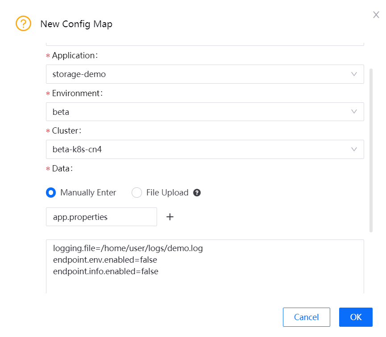
Task: Focus the app.properties key field
Action: pos(101,217)
